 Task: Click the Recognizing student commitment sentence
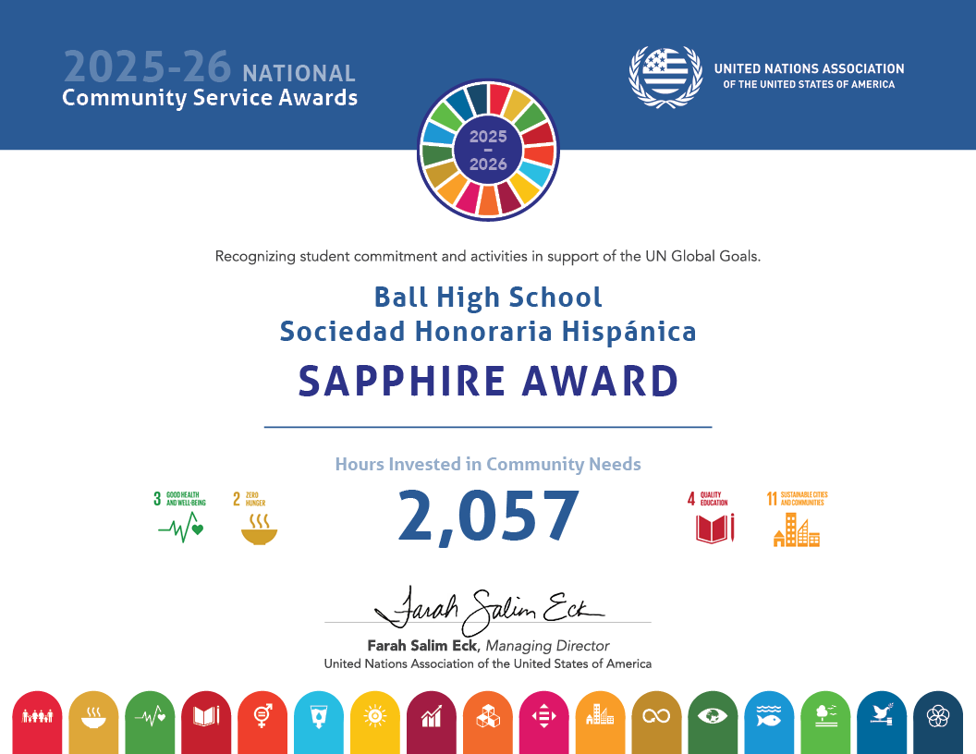coord(488,256)
